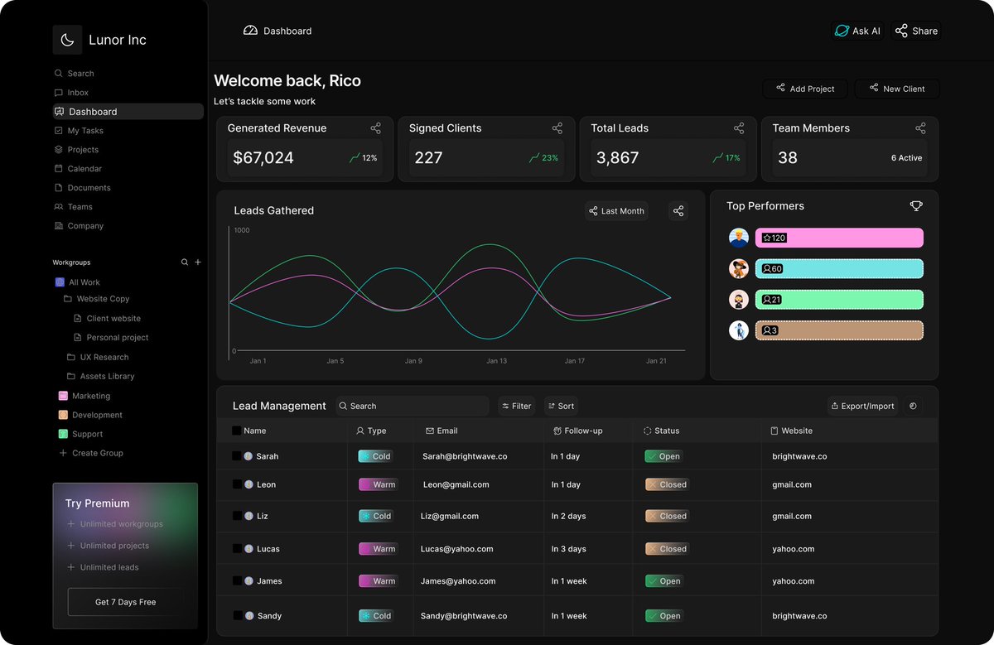This screenshot has width=994, height=645.
Task: Open the Sort options
Action: tap(561, 406)
